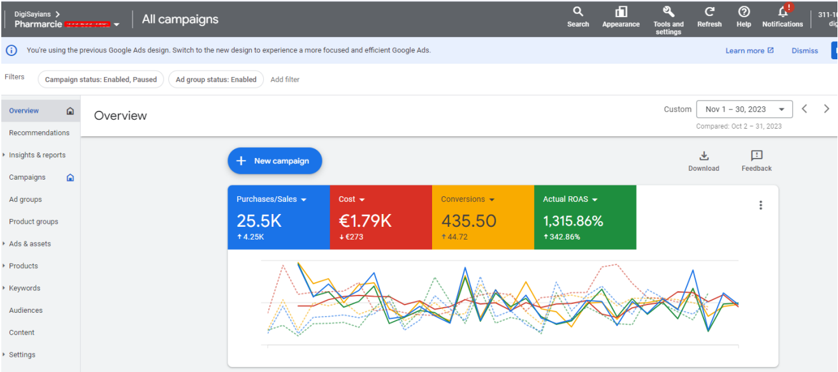The width and height of the screenshot is (838, 372).
Task: Click the Download icon above the chart
Action: pyautogui.click(x=704, y=156)
